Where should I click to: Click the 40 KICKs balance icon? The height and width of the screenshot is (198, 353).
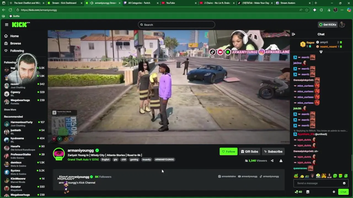(x=298, y=192)
